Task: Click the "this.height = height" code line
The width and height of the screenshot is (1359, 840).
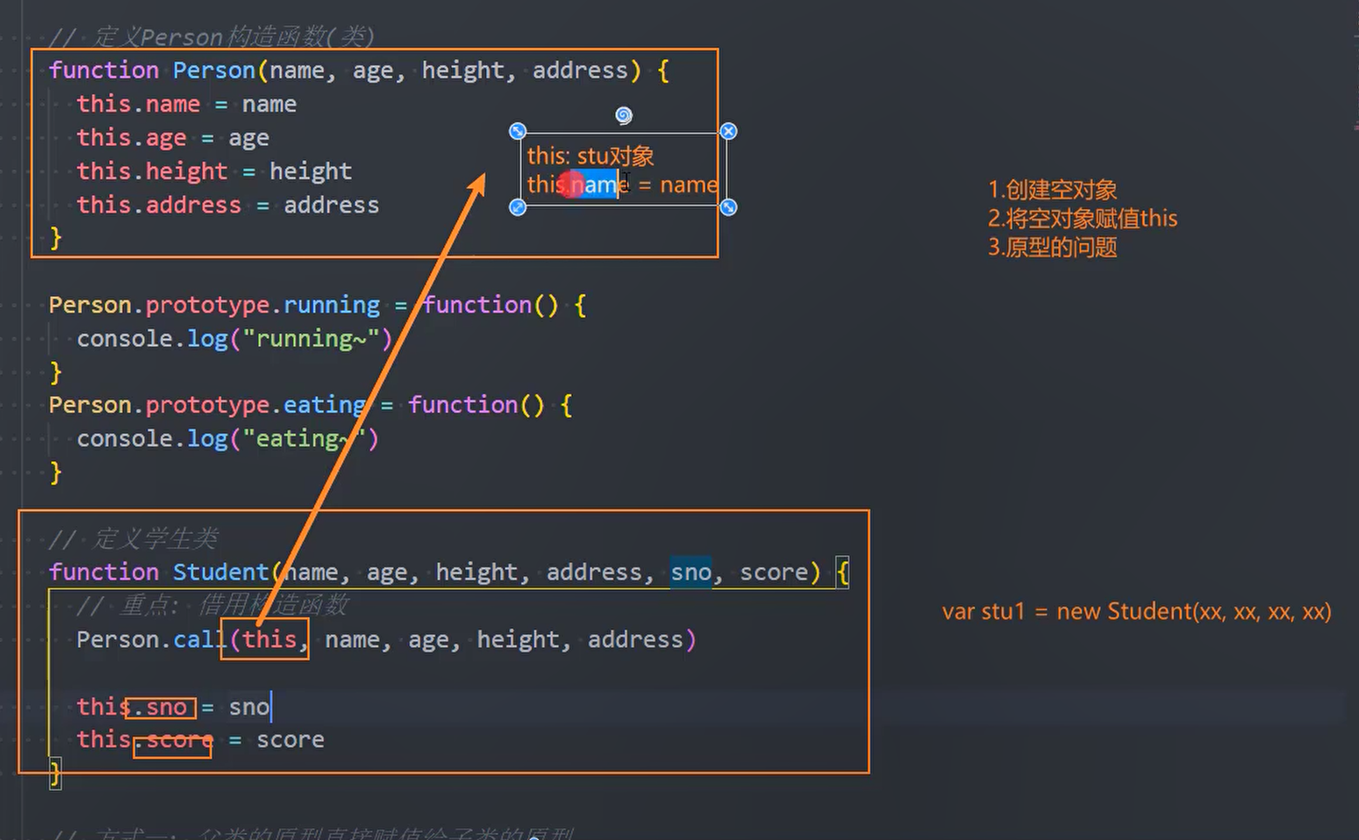Action: 215,172
